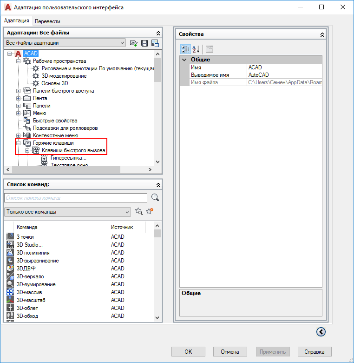Sort properties alphabetically with A-Z icon

click(x=196, y=49)
